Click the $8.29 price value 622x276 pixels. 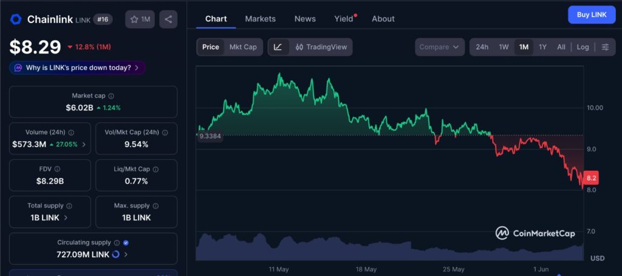click(35, 47)
